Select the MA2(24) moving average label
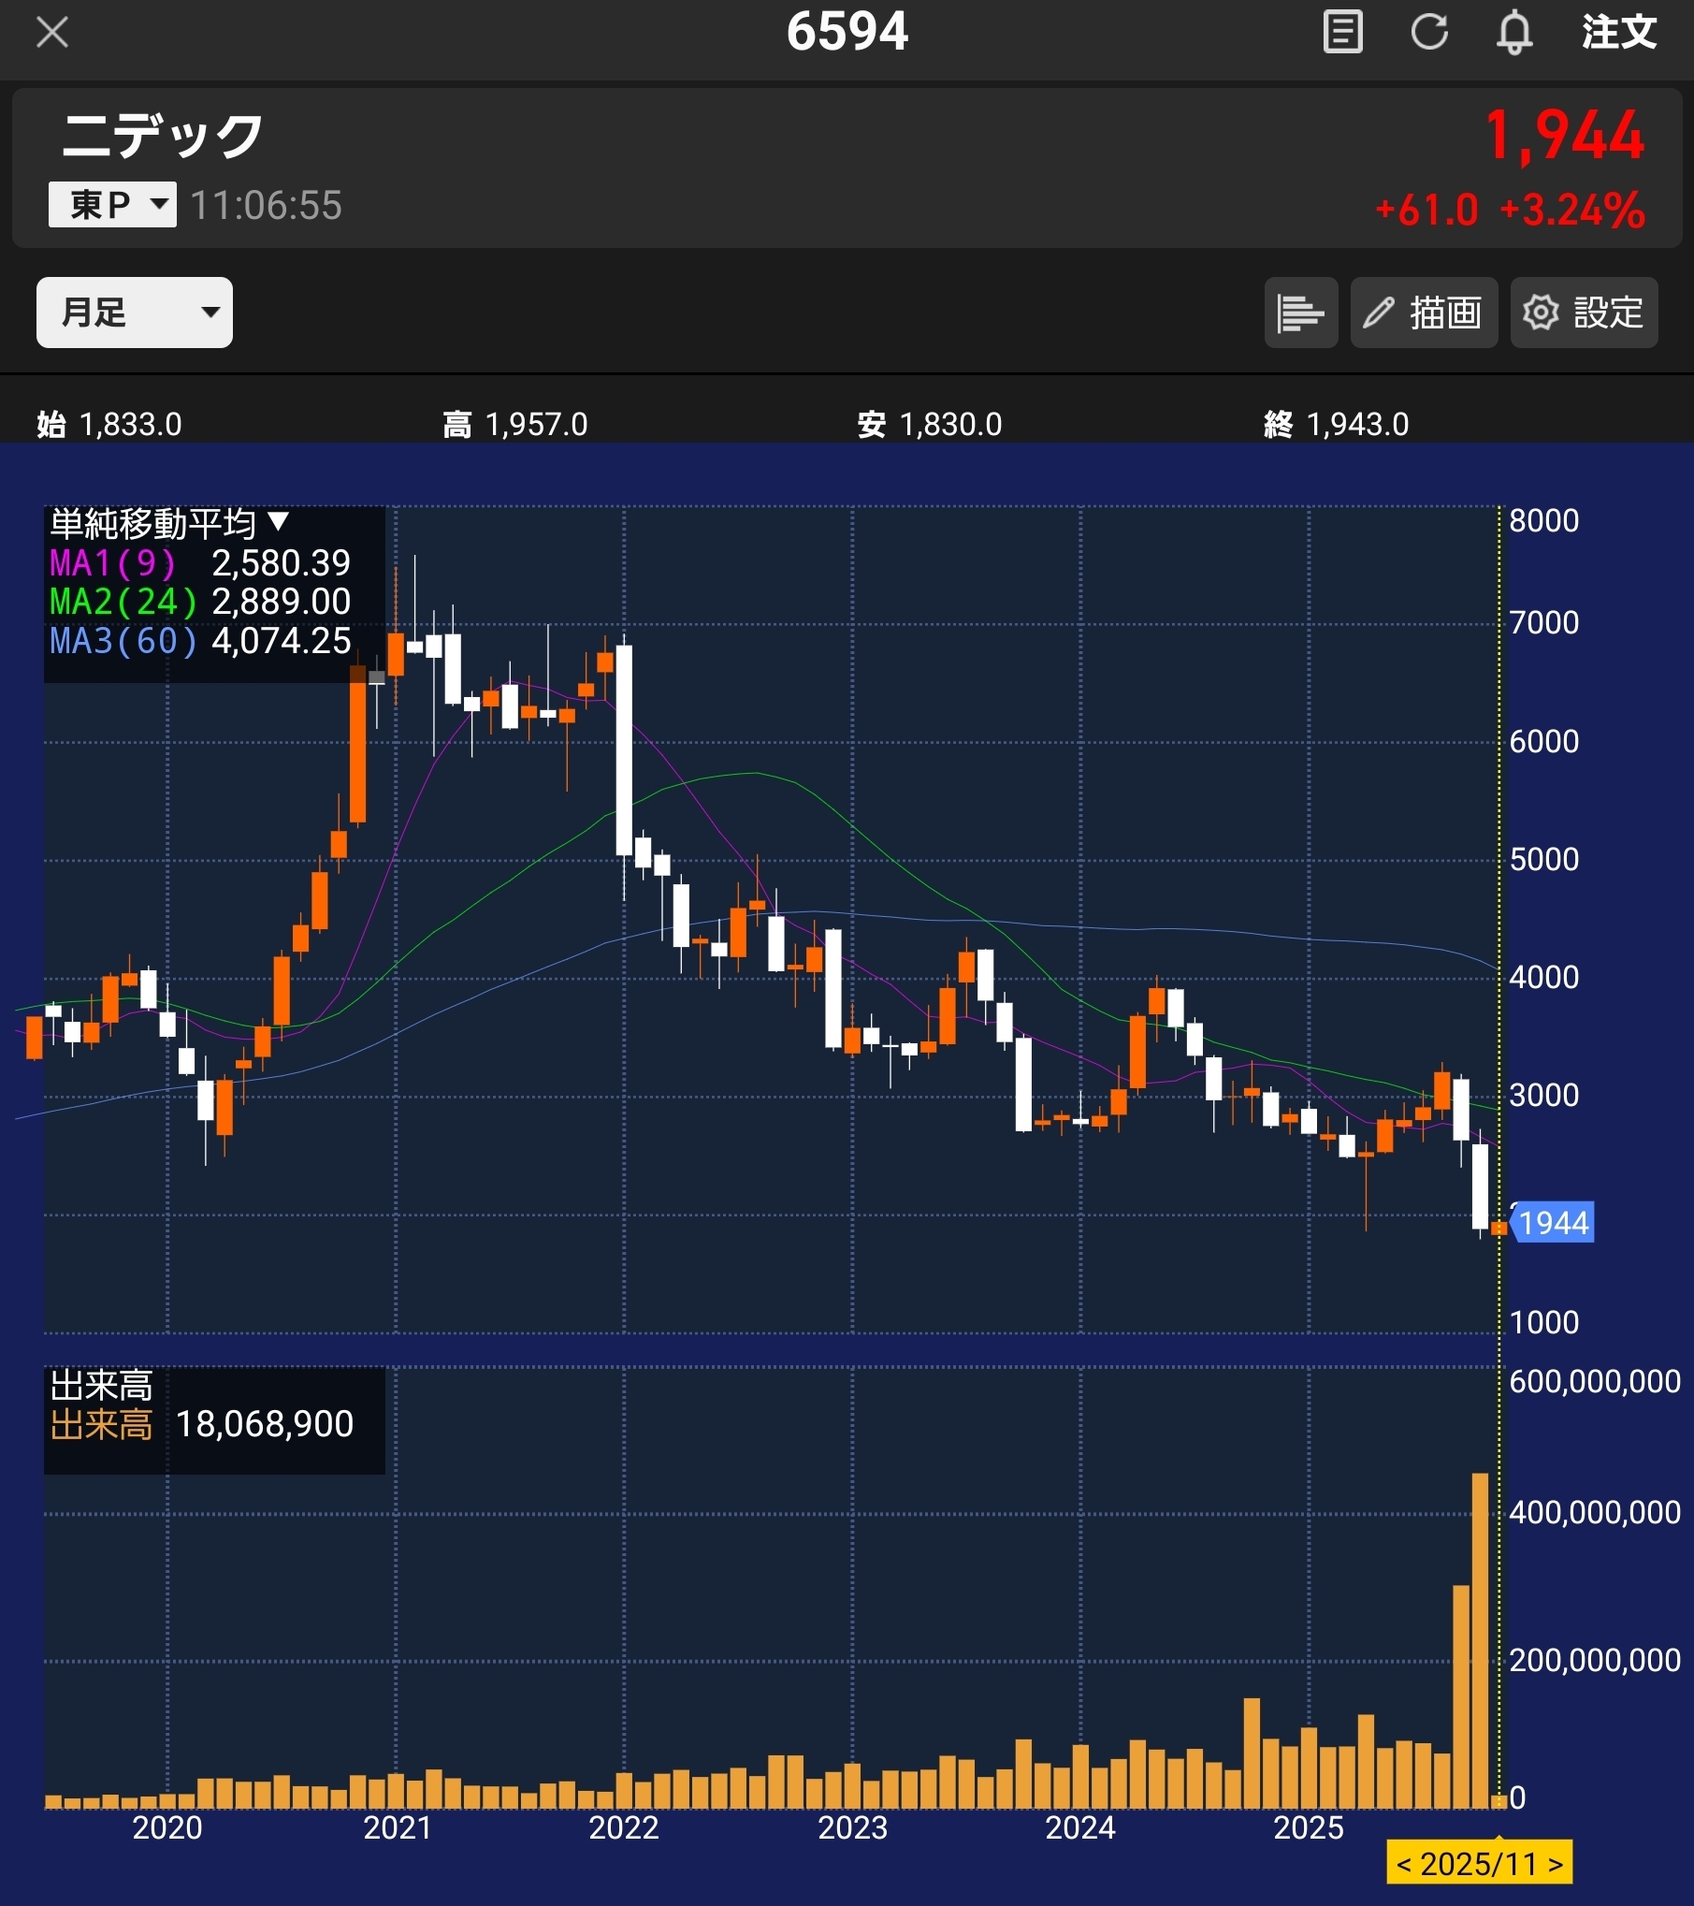Screen dimensions: 1694x1906 tap(123, 602)
